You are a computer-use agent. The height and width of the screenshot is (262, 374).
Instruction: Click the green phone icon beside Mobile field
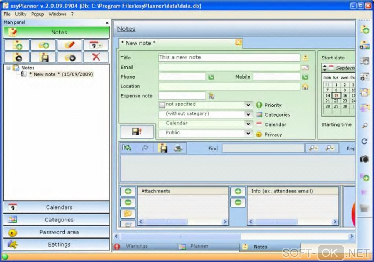[x=305, y=77]
